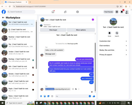Mute this chat using the bell icon

coord(110,33)
